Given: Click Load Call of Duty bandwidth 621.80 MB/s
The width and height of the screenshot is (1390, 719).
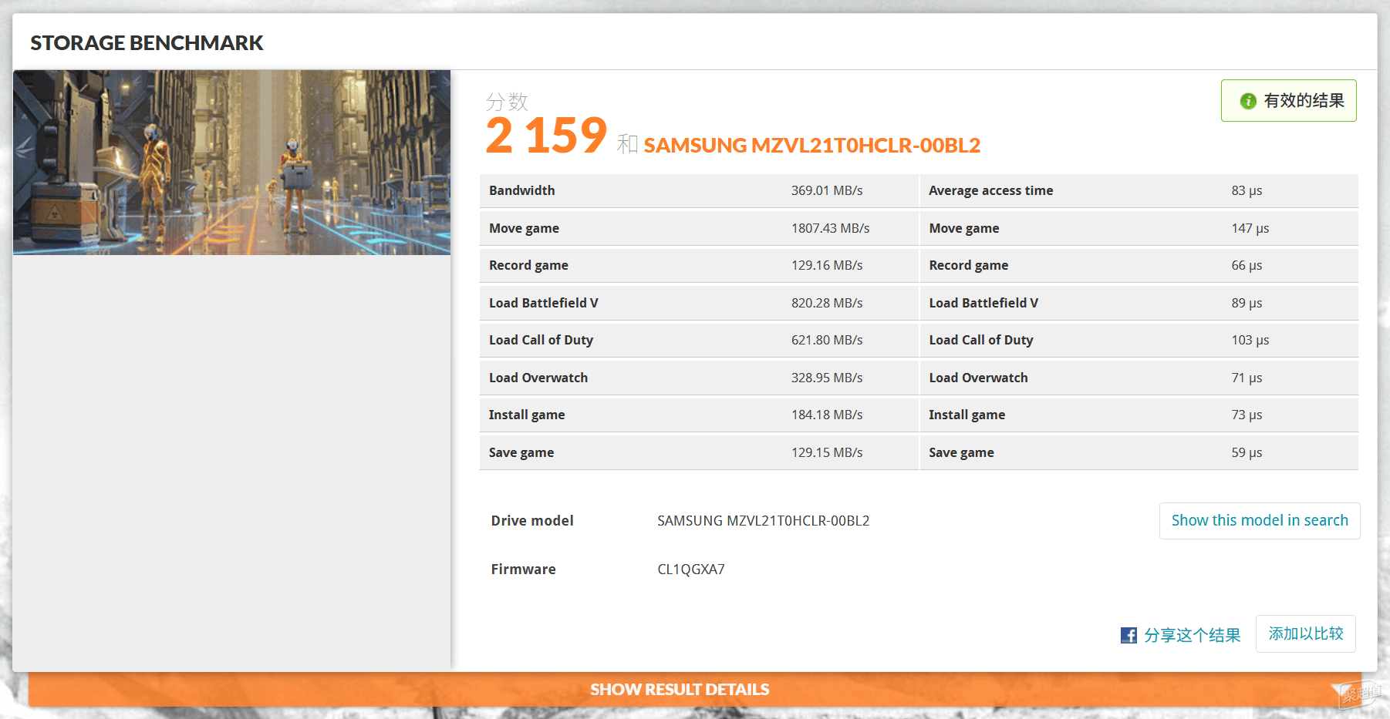Looking at the screenshot, I should pos(827,340).
